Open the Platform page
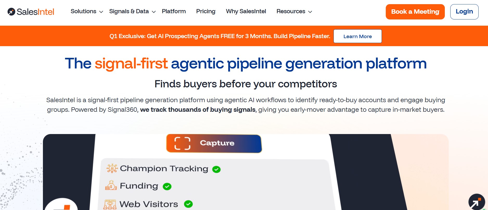This screenshot has width=488, height=210. (174, 11)
